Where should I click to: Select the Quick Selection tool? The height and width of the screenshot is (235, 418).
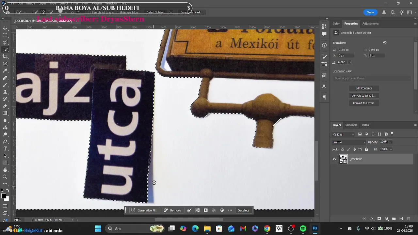click(x=5, y=50)
